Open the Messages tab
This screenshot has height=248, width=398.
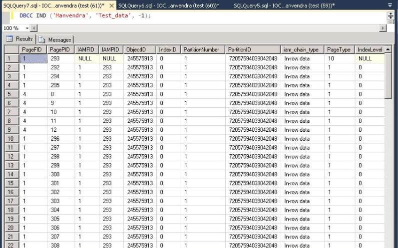[x=55, y=39]
